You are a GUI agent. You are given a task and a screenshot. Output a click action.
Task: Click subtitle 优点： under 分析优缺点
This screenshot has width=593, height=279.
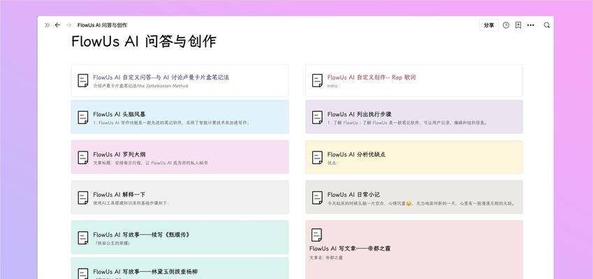tap(332, 163)
